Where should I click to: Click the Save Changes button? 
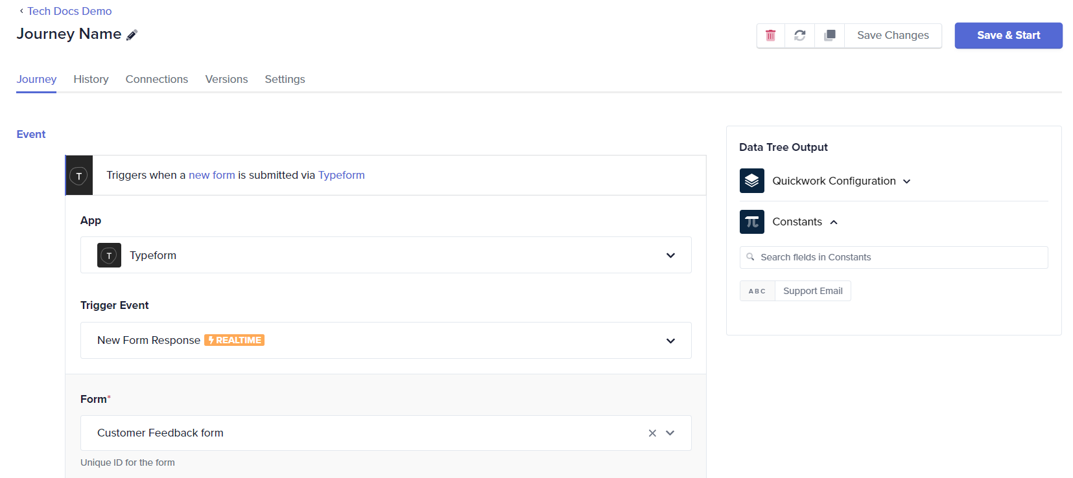pyautogui.click(x=893, y=36)
